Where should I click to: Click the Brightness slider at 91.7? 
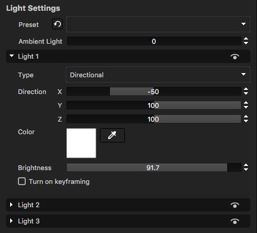tap(154, 168)
